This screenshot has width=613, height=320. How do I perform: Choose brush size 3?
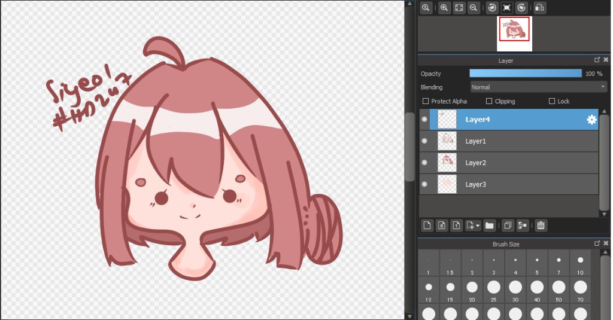(x=494, y=263)
